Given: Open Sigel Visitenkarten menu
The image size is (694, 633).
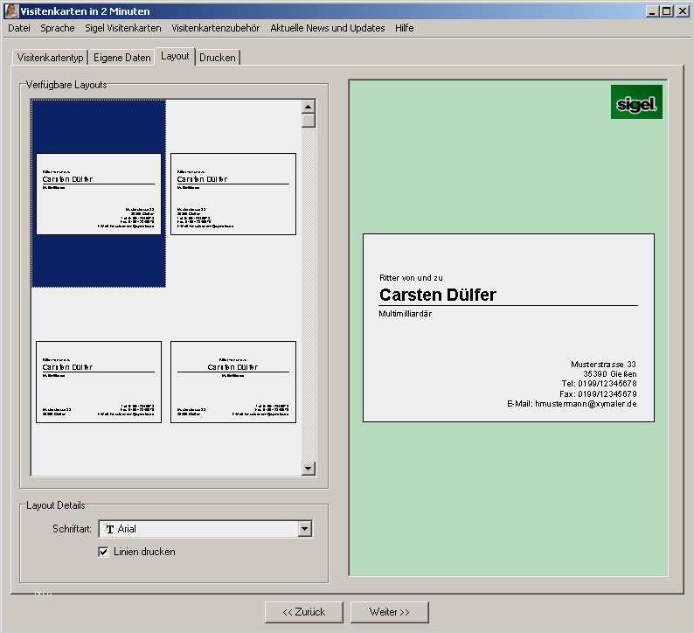Looking at the screenshot, I should coord(123,28).
